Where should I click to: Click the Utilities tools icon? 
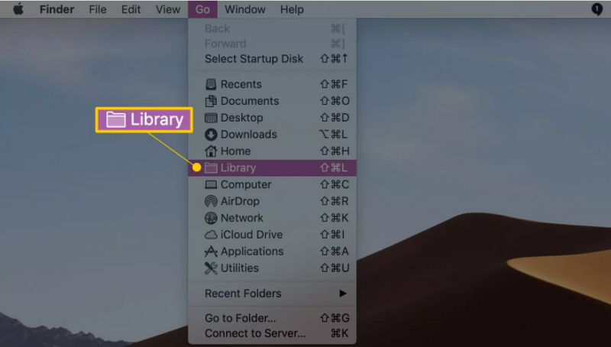[211, 268]
